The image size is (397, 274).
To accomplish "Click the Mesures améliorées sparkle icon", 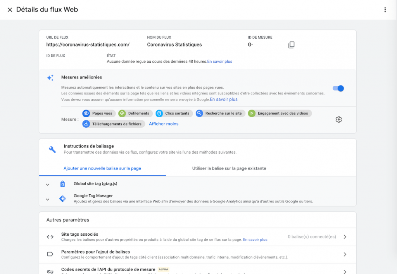I will (x=50, y=78).
